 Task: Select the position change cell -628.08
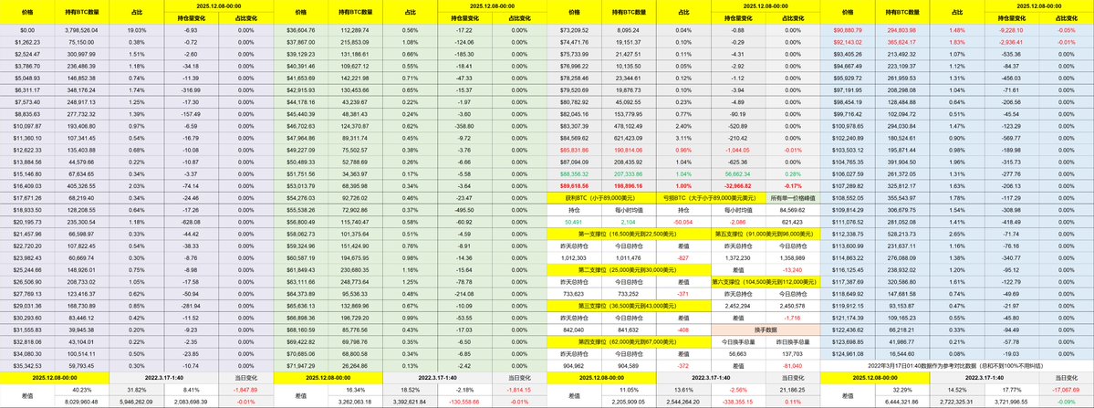192,221
